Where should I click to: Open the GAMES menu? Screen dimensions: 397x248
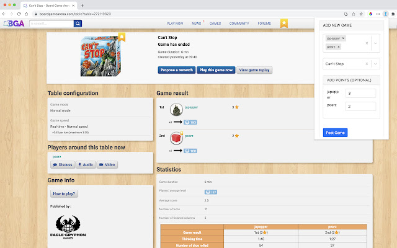point(215,24)
